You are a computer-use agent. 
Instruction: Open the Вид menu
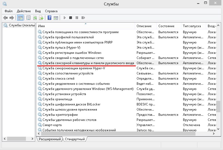38,11
